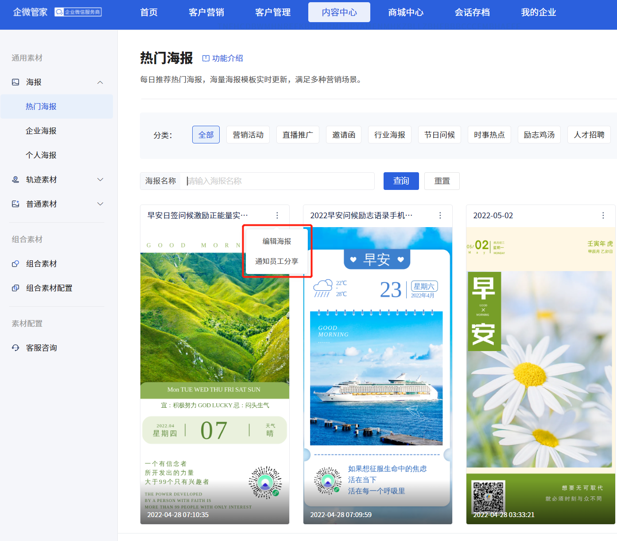617x541 pixels.
Task: Select 热门海报 in the sidebar
Action: (57, 106)
